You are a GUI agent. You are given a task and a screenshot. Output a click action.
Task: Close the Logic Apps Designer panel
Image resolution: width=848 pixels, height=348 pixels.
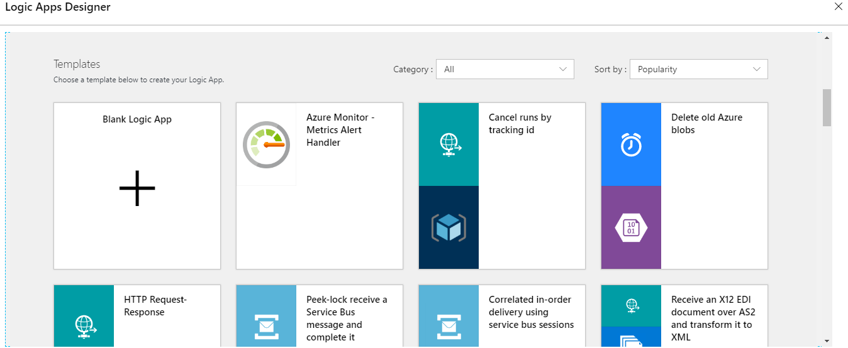[x=838, y=7]
